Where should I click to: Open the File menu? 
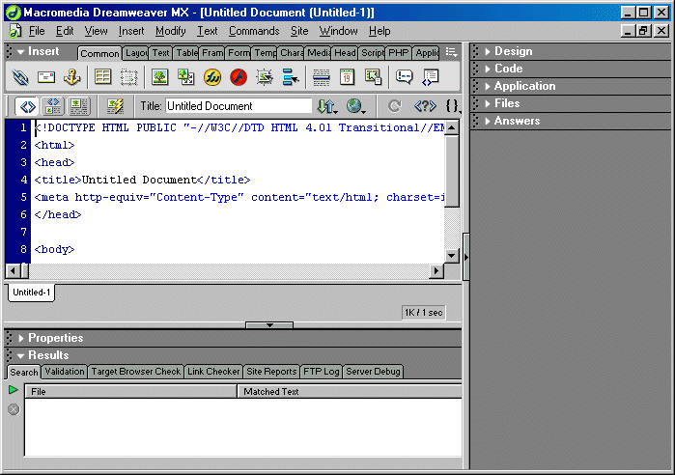coord(37,31)
